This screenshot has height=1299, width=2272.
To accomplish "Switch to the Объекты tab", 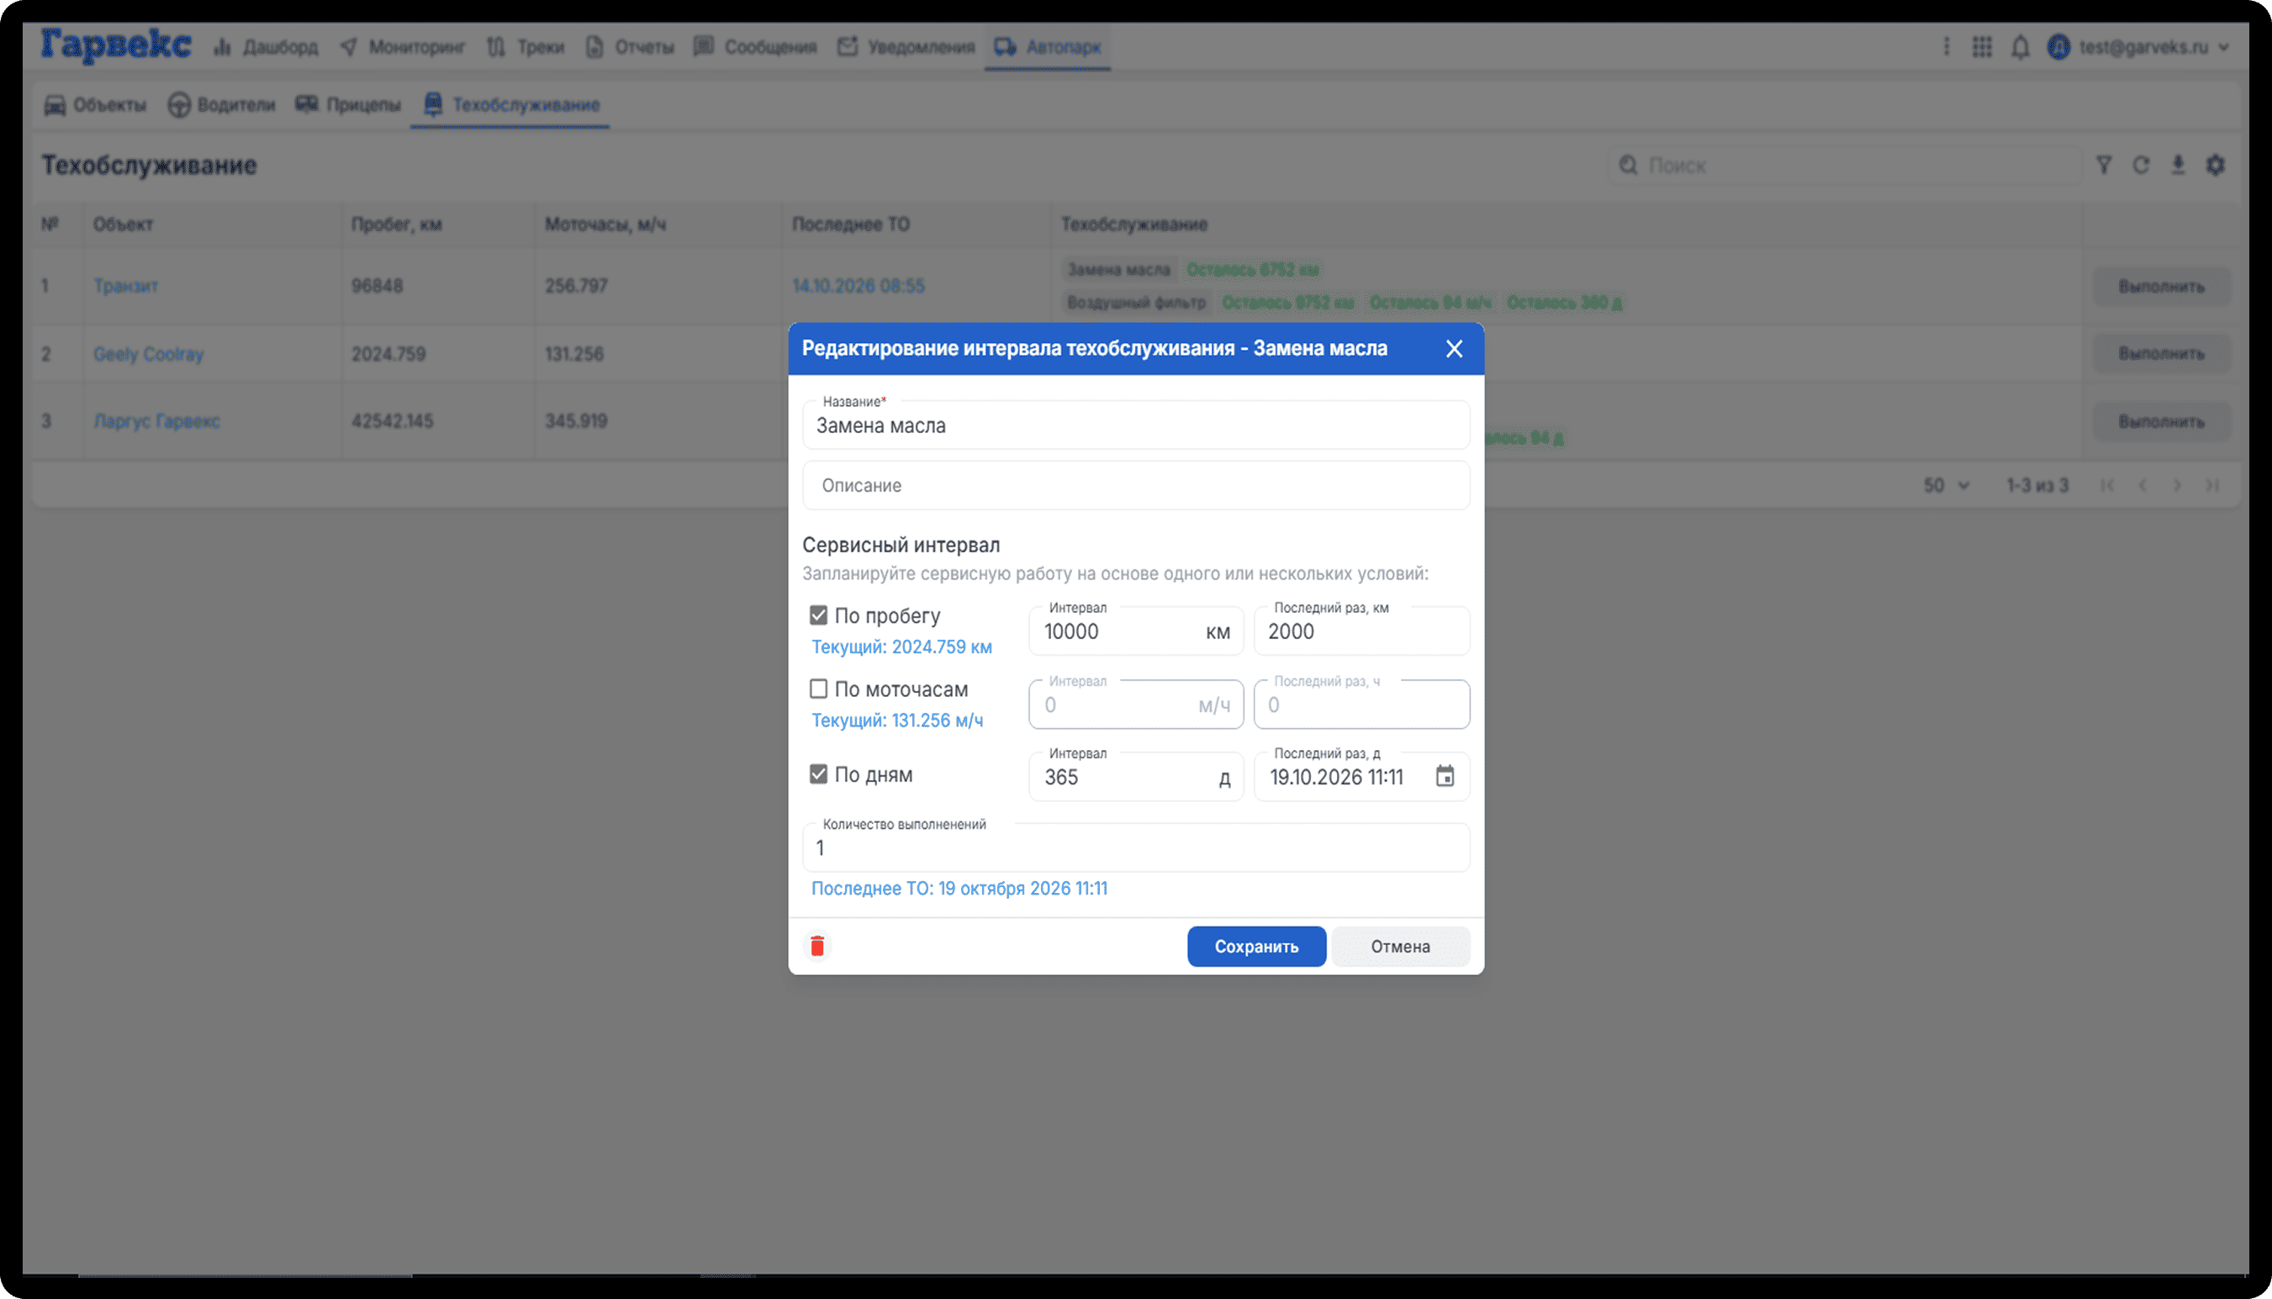I will coord(94,104).
